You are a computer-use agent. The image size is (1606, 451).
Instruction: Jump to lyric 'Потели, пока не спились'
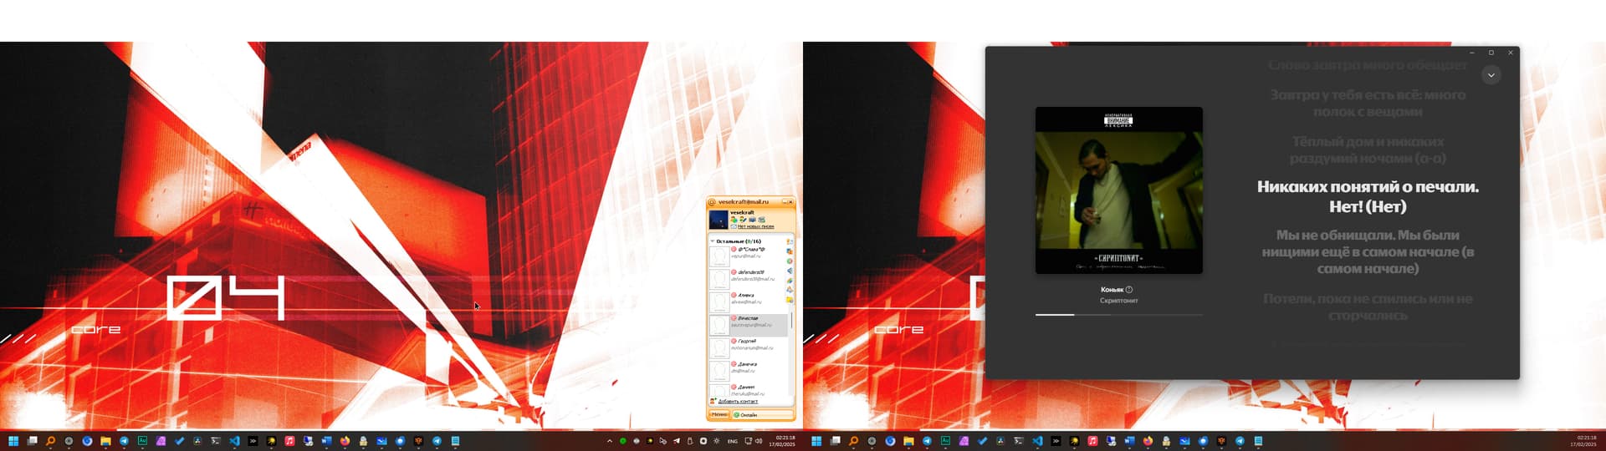pos(1368,307)
